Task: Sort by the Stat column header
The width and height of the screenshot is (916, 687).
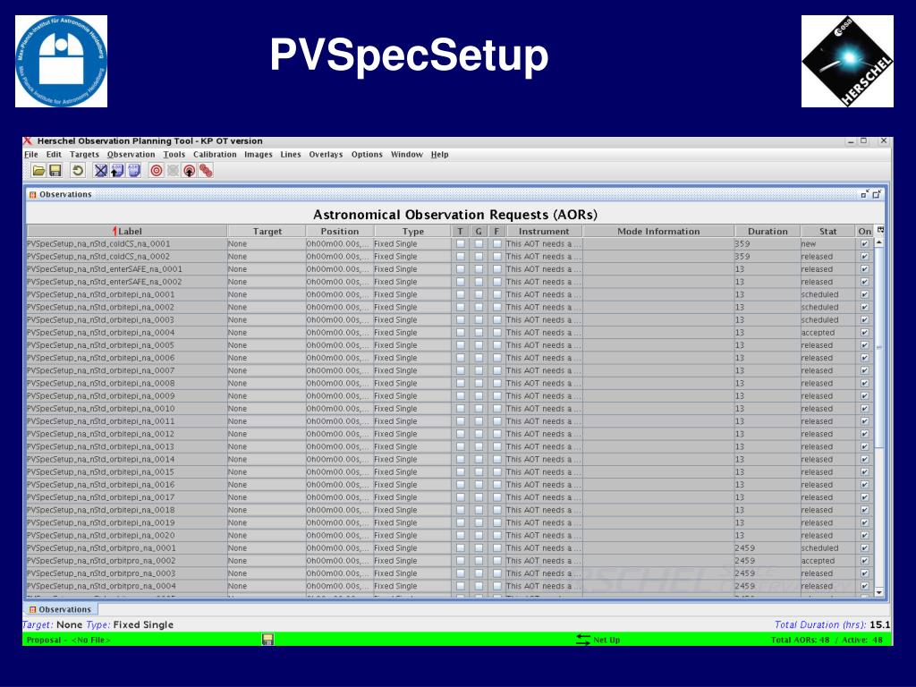Action: point(827,232)
